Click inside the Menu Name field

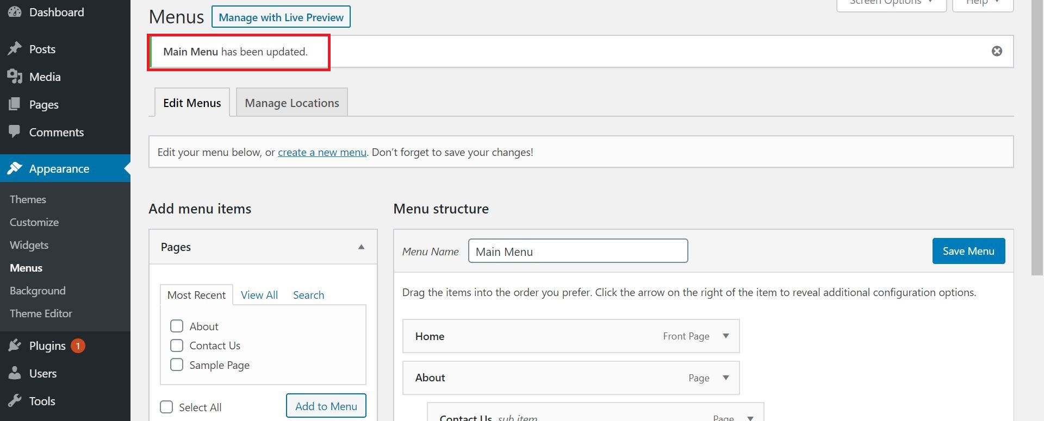577,250
